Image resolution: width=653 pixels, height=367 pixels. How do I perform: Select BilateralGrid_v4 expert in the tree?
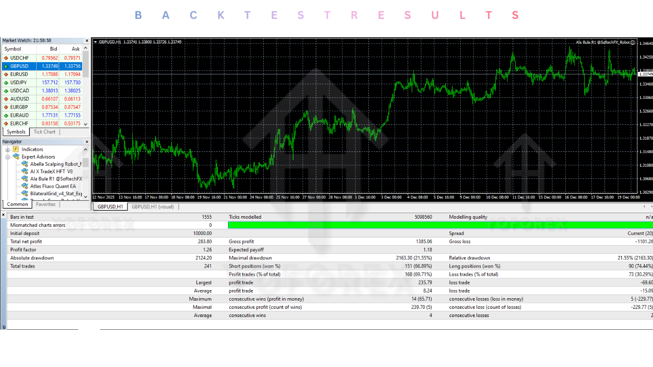tap(55, 193)
